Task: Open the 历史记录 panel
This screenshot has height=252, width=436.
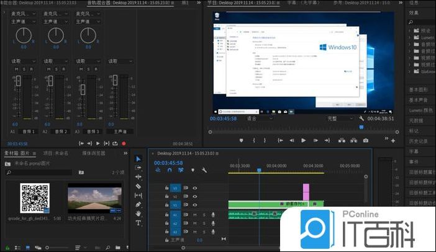Action: (418, 141)
